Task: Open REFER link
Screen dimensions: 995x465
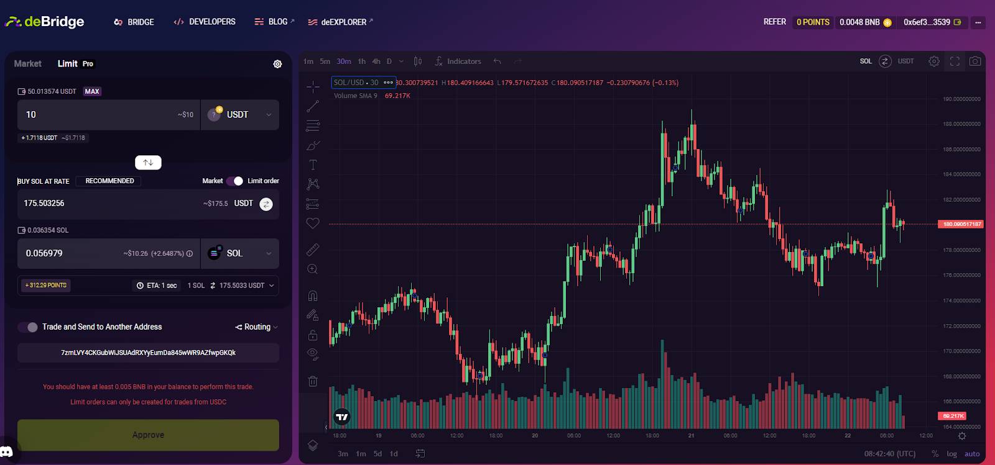Action: coord(774,22)
